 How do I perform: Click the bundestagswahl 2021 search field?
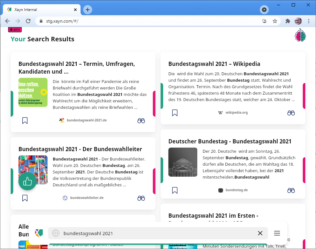coord(158,233)
